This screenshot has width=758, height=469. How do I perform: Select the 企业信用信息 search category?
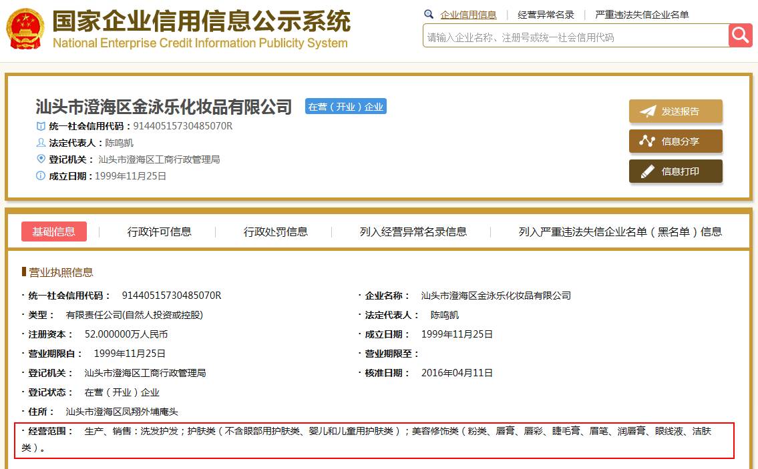468,15
